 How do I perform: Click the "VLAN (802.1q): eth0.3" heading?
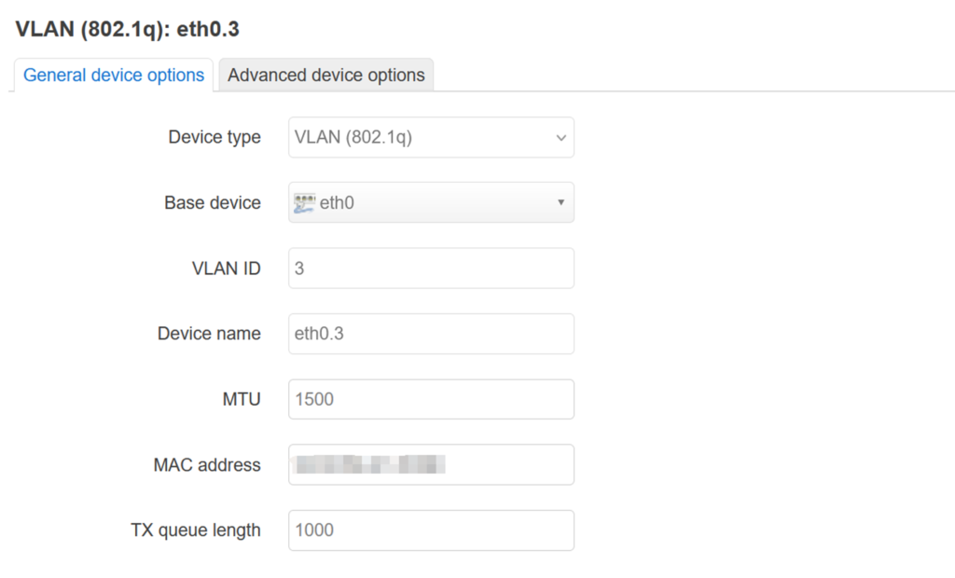point(128,30)
